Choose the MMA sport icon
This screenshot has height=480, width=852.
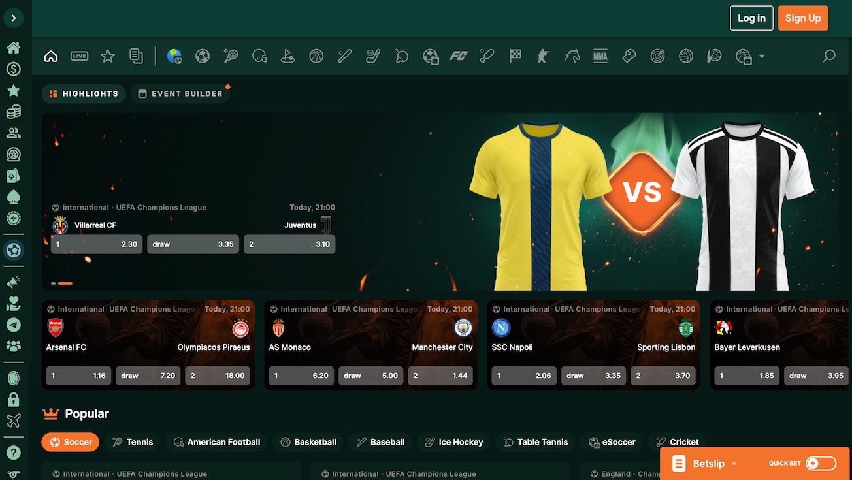600,56
